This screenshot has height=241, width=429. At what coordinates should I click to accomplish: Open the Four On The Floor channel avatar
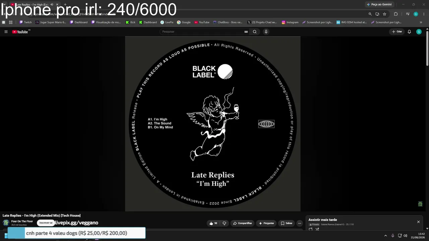click(6, 223)
